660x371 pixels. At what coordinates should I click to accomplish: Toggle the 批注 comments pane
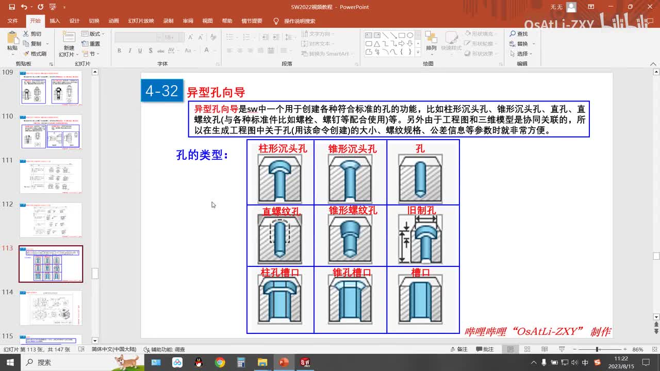coord(484,349)
